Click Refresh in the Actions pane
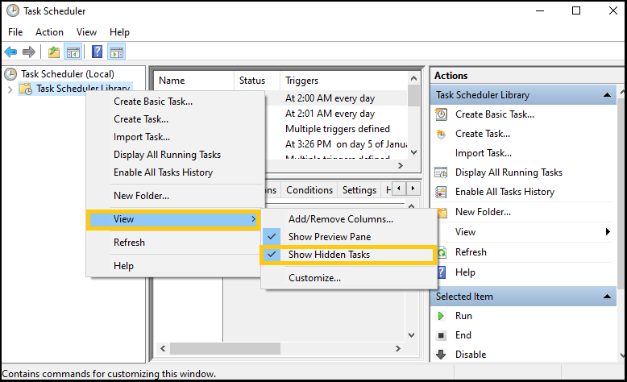This screenshot has height=382, width=627. tap(471, 252)
